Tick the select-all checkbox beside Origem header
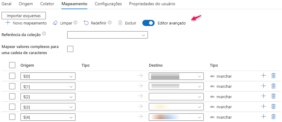Image resolution: width=282 pixels, height=122 pixels. point(12,65)
